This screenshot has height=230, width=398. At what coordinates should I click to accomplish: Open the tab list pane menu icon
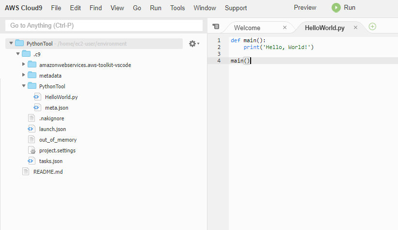click(216, 26)
